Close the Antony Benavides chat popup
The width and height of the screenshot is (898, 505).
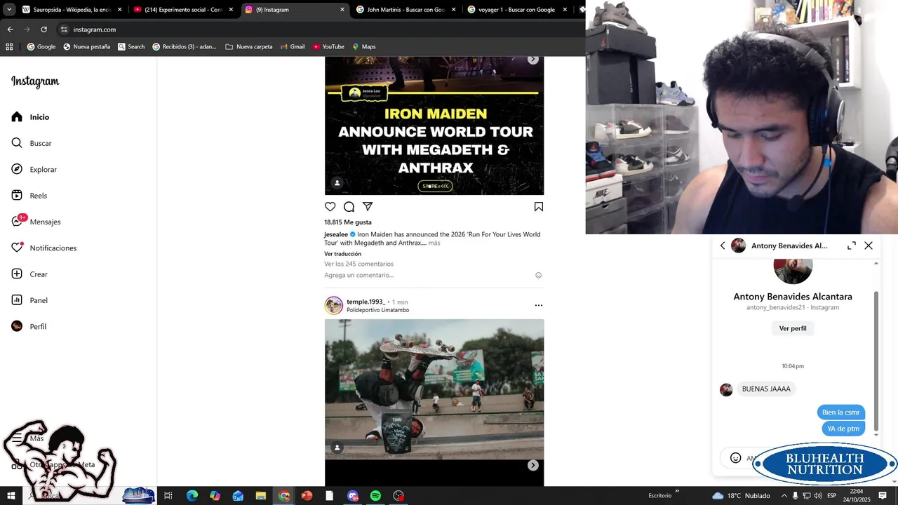[x=869, y=245]
